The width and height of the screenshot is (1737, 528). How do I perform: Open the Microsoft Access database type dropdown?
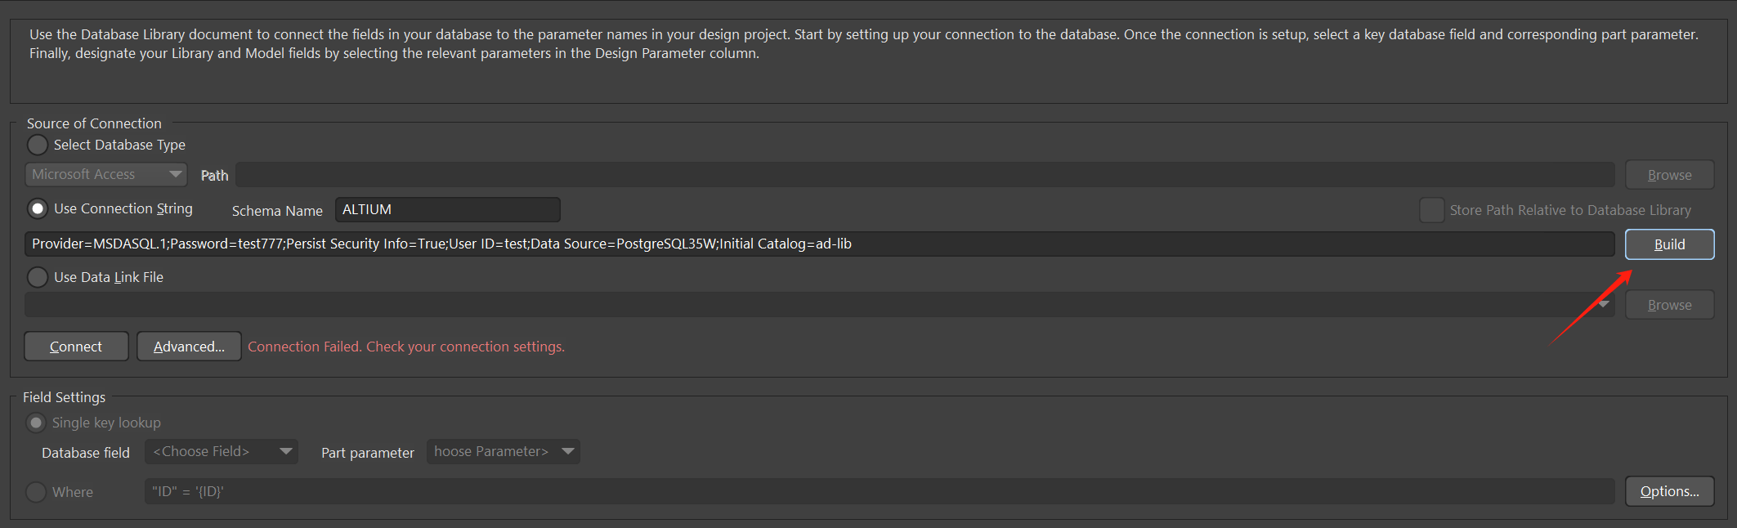(106, 174)
